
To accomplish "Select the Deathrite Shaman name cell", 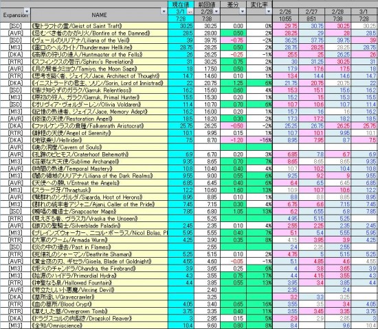I will pyautogui.click(x=99, y=254).
